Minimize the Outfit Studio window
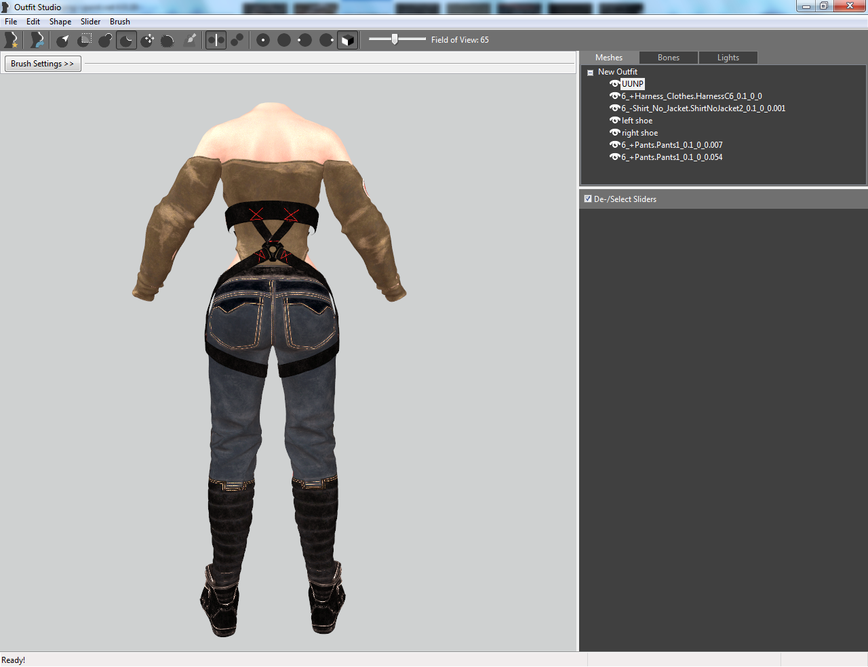 coord(806,6)
